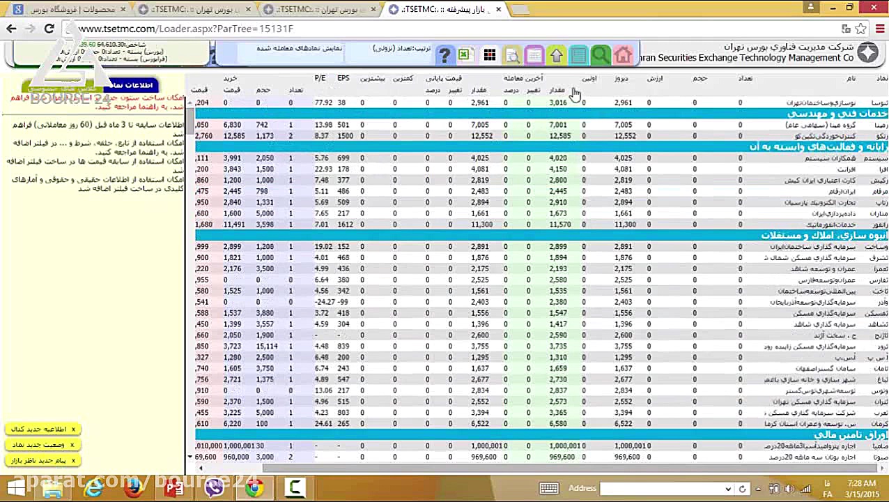Screen dimensions: 889x502
Task: Open the 'همکاران سیستم' stock row
Action: click(x=541, y=158)
